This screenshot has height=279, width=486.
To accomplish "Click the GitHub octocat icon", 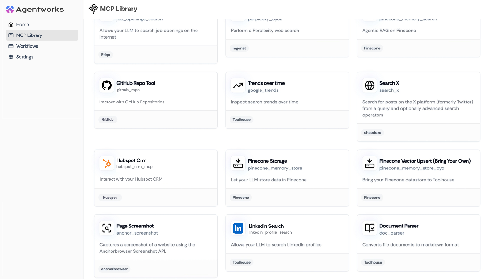I will [x=107, y=85].
